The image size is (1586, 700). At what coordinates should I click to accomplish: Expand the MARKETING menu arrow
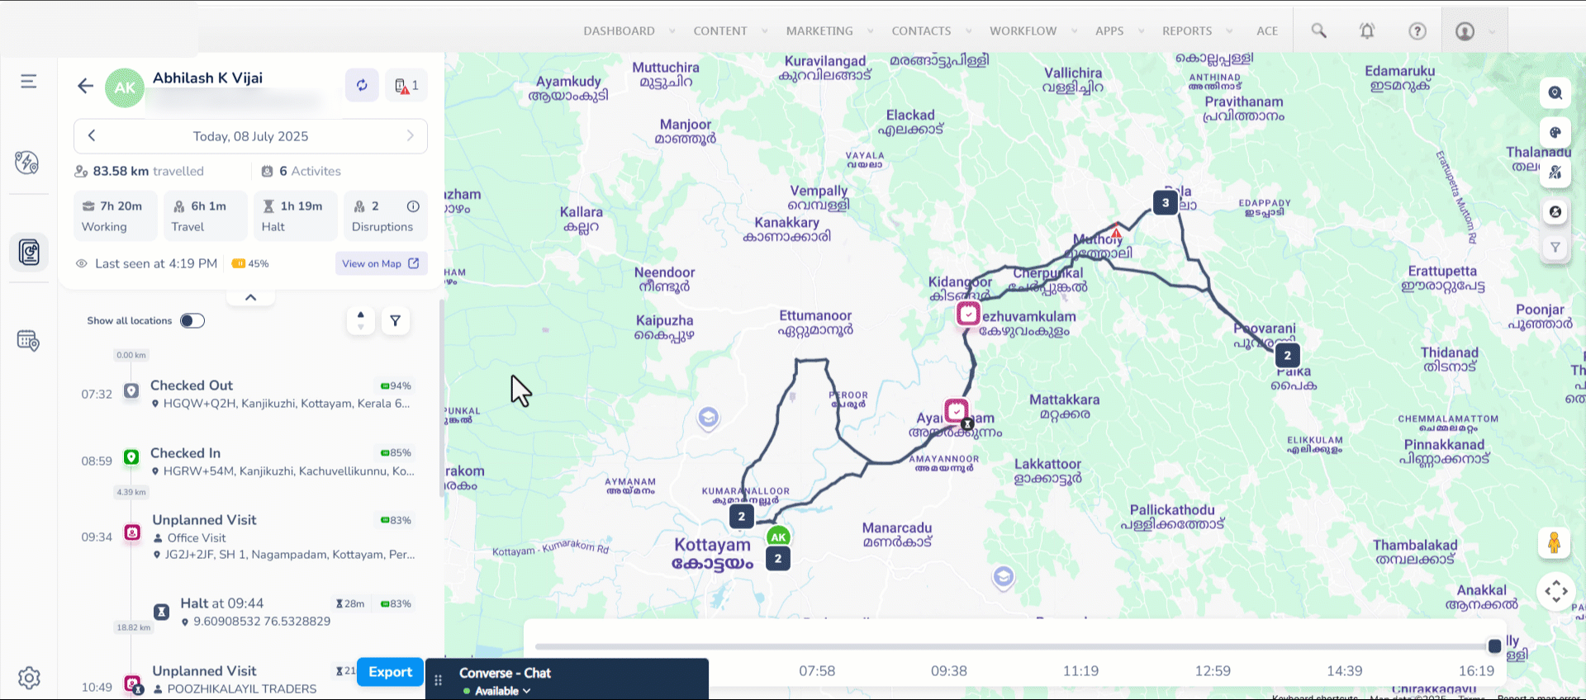(871, 31)
